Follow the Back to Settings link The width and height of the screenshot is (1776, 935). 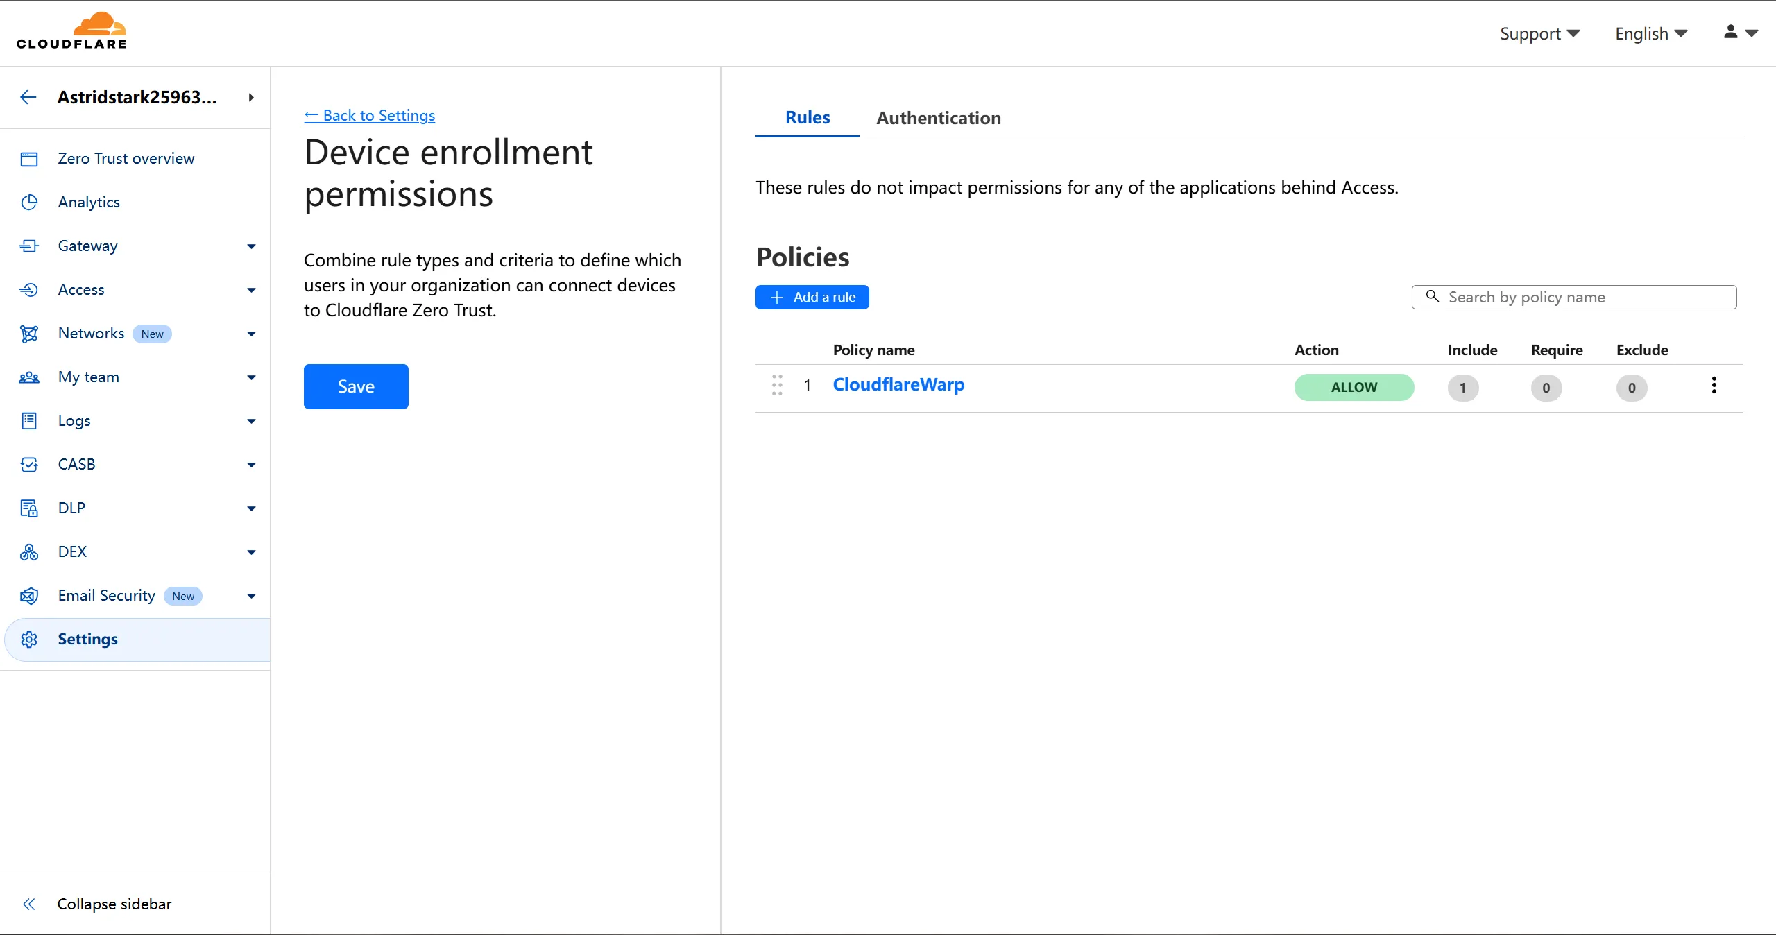click(370, 116)
